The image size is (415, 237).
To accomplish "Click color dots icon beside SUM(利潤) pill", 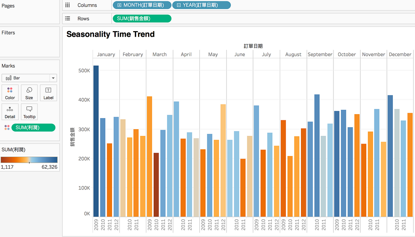I will pos(7,128).
